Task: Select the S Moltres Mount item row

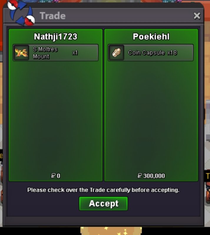Action: pyautogui.click(x=56, y=53)
